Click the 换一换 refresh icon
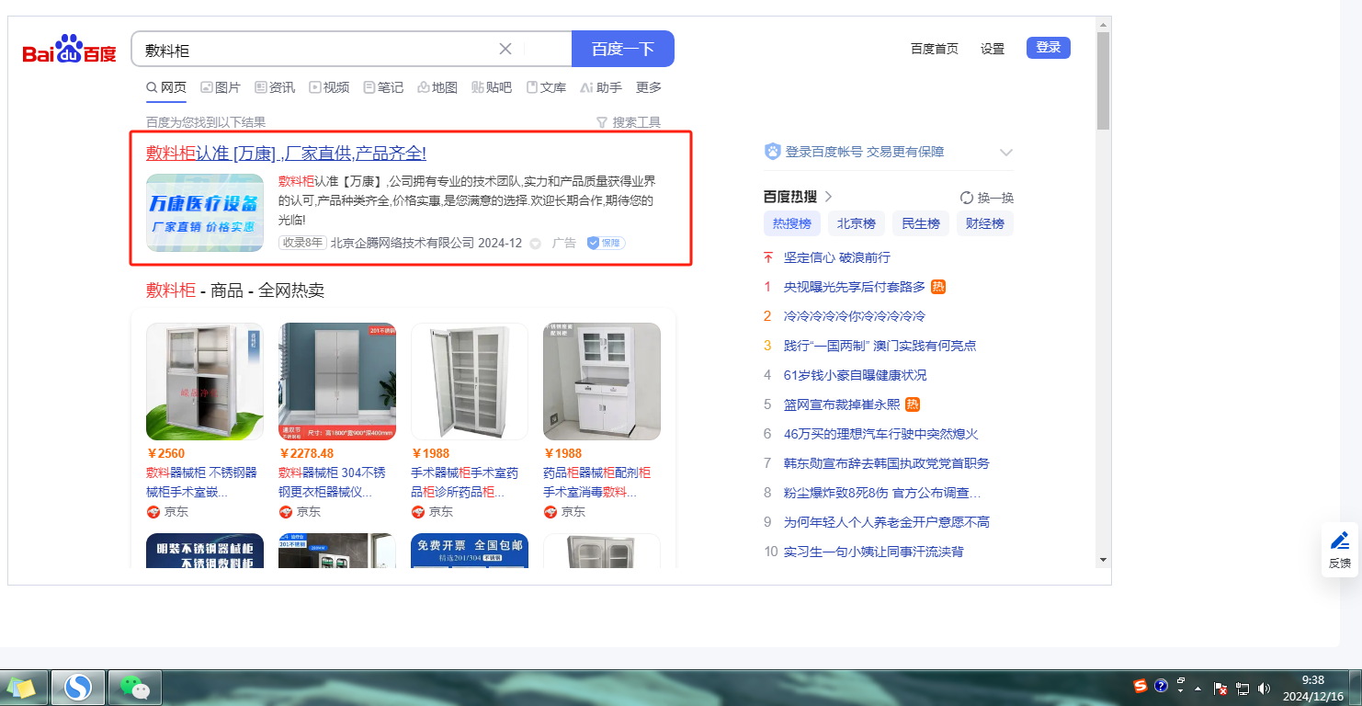1362x706 pixels. click(x=966, y=198)
